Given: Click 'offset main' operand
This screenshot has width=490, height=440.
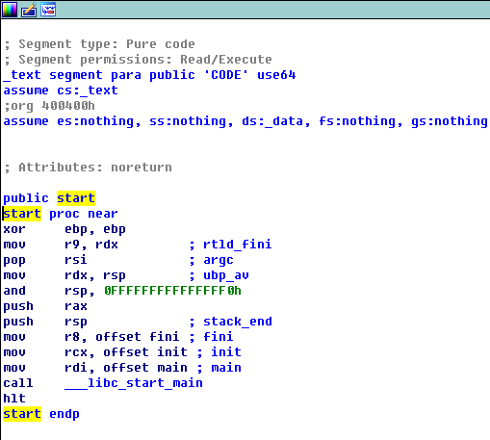Looking at the screenshot, I should pos(145,368).
